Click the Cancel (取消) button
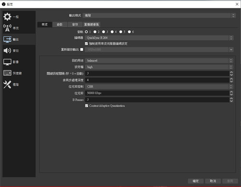241x187 pixels. pyautogui.click(x=213, y=181)
